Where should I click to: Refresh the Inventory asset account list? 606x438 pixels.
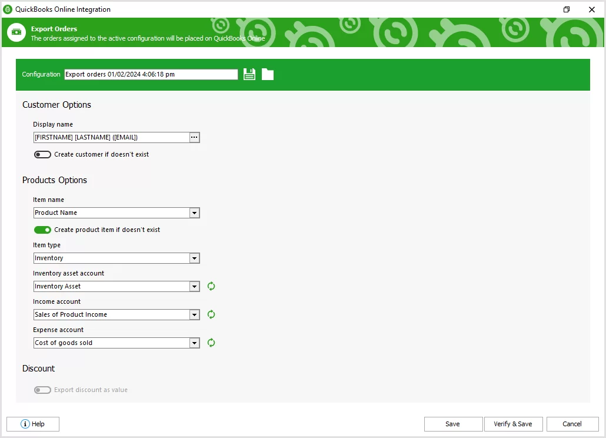[x=211, y=286]
